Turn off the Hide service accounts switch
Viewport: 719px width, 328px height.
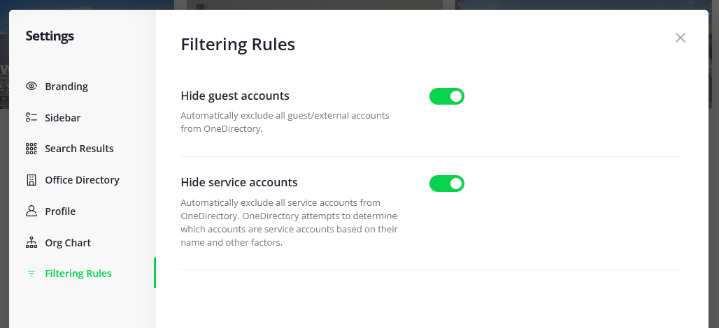pos(447,184)
